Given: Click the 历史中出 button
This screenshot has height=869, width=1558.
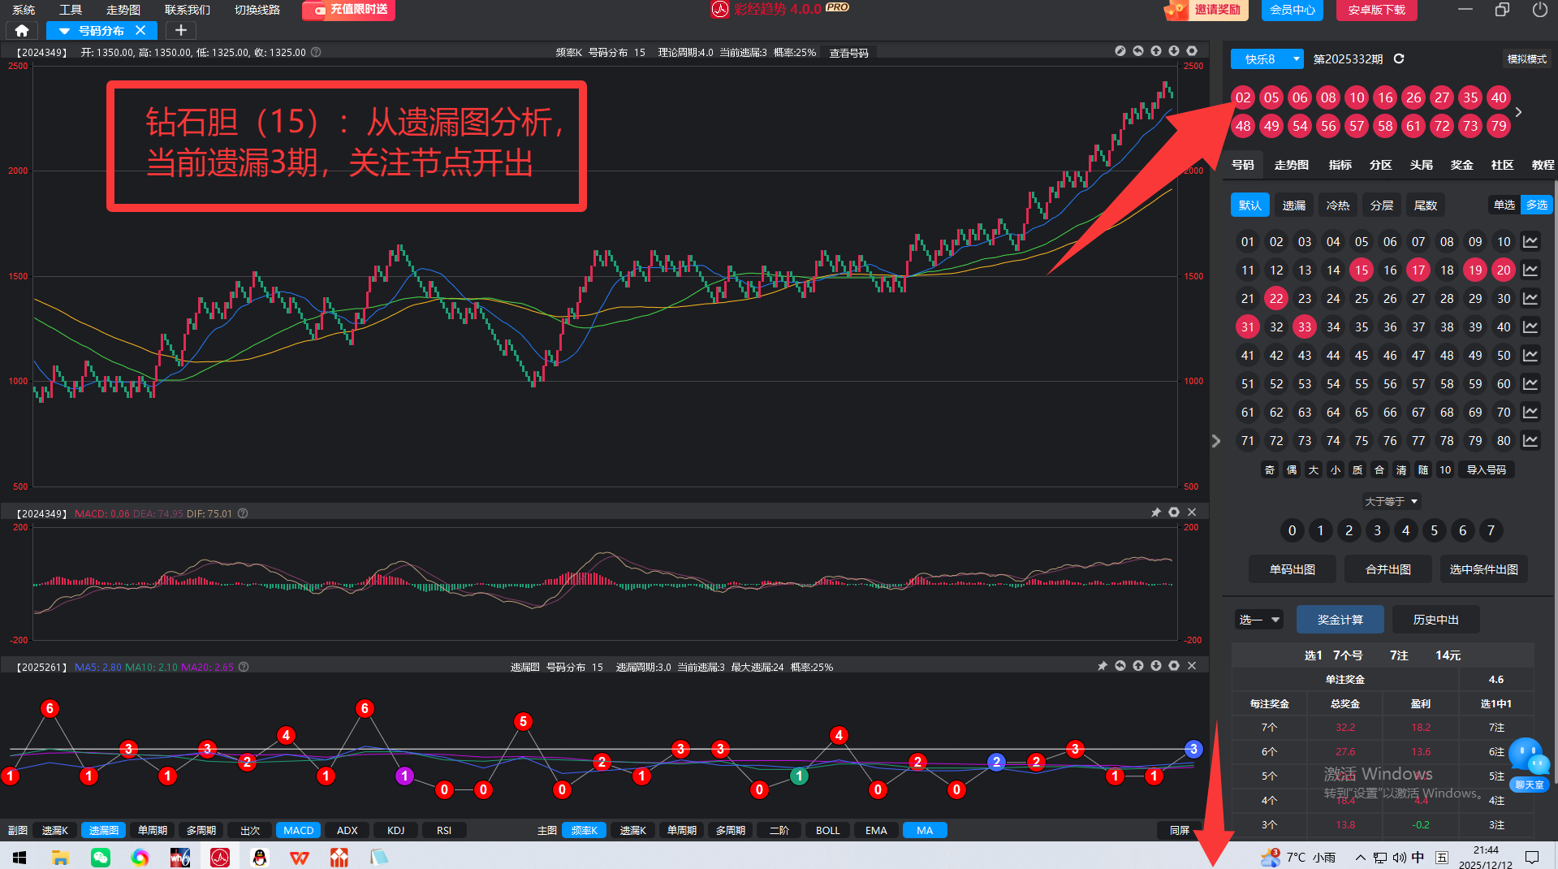Looking at the screenshot, I should tap(1435, 620).
